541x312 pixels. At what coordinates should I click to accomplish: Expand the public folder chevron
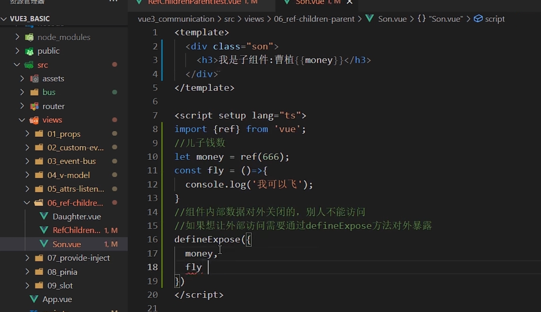[x=17, y=51]
